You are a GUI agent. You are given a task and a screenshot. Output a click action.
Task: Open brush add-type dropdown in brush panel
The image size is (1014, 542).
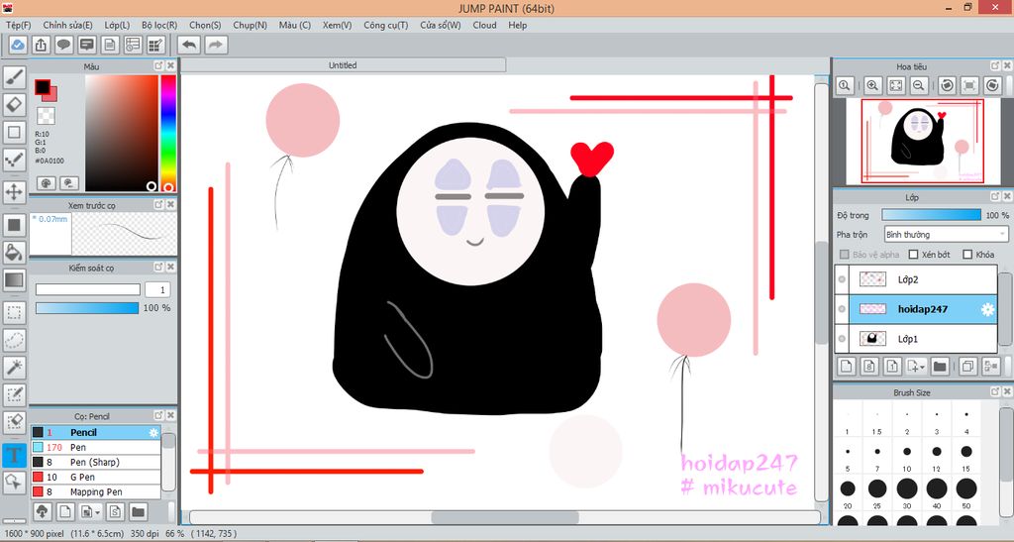[96, 513]
